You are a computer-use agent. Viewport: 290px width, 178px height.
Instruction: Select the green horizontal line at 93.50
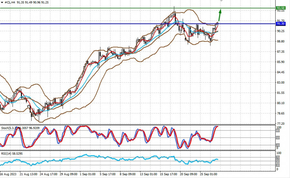[138, 8]
